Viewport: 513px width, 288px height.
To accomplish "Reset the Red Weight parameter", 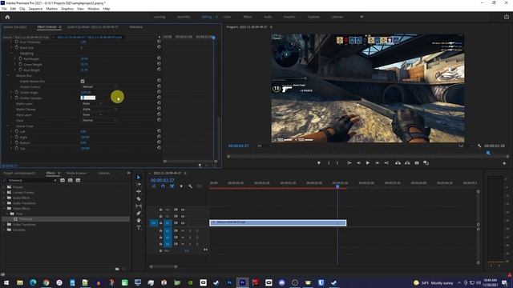I will [x=159, y=58].
